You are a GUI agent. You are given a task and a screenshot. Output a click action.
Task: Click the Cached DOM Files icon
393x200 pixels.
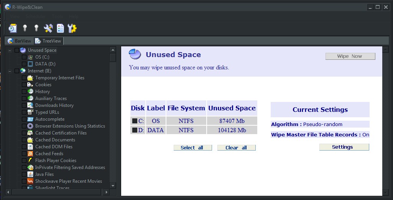coord(30,147)
